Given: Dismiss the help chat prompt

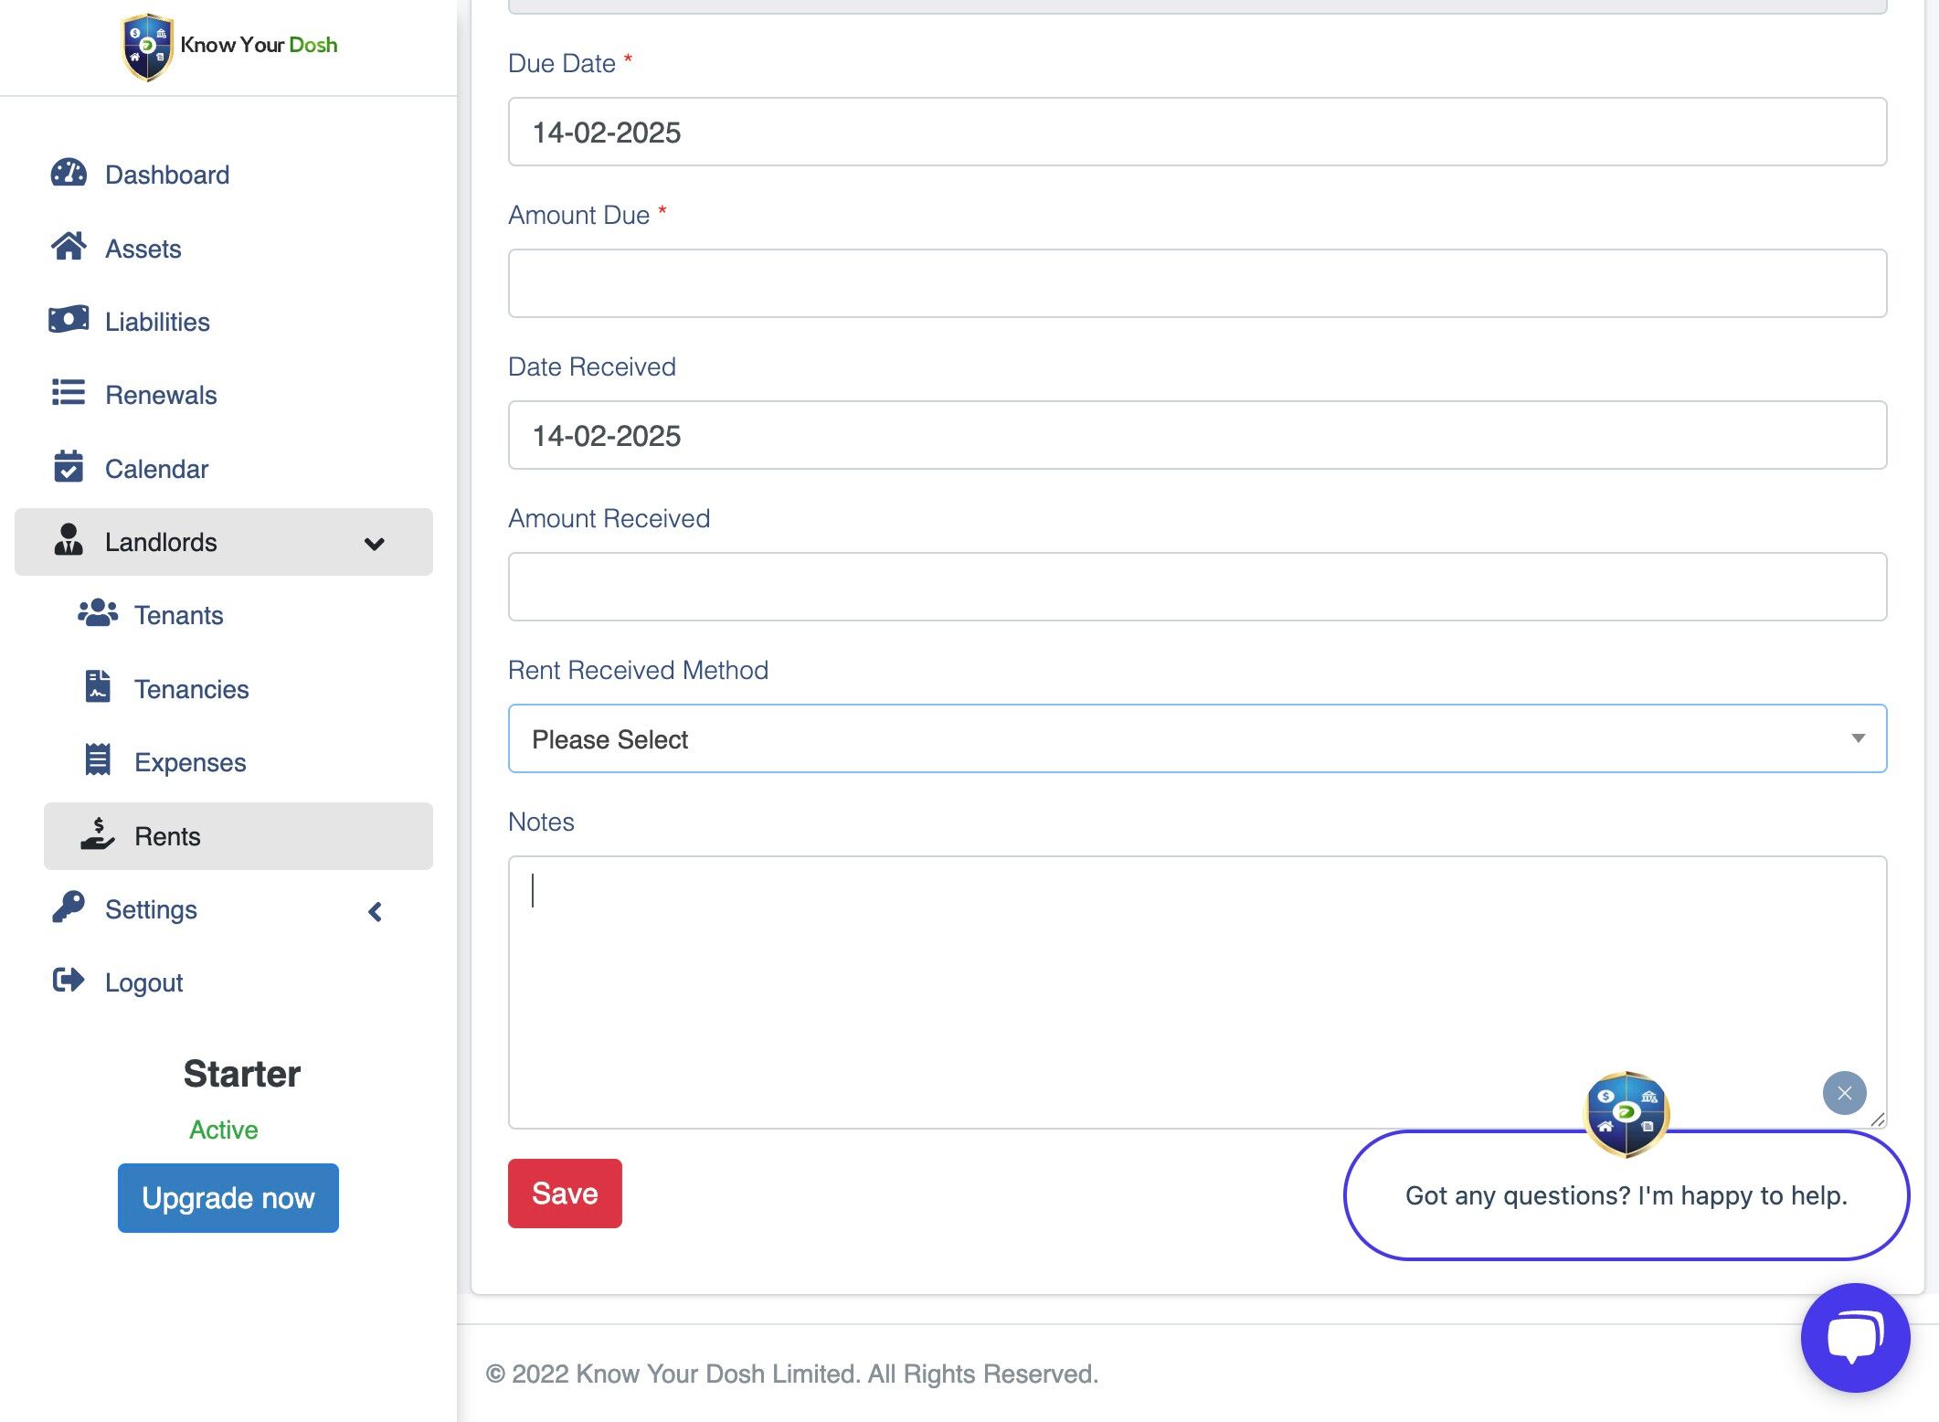Looking at the screenshot, I should click(x=1844, y=1093).
